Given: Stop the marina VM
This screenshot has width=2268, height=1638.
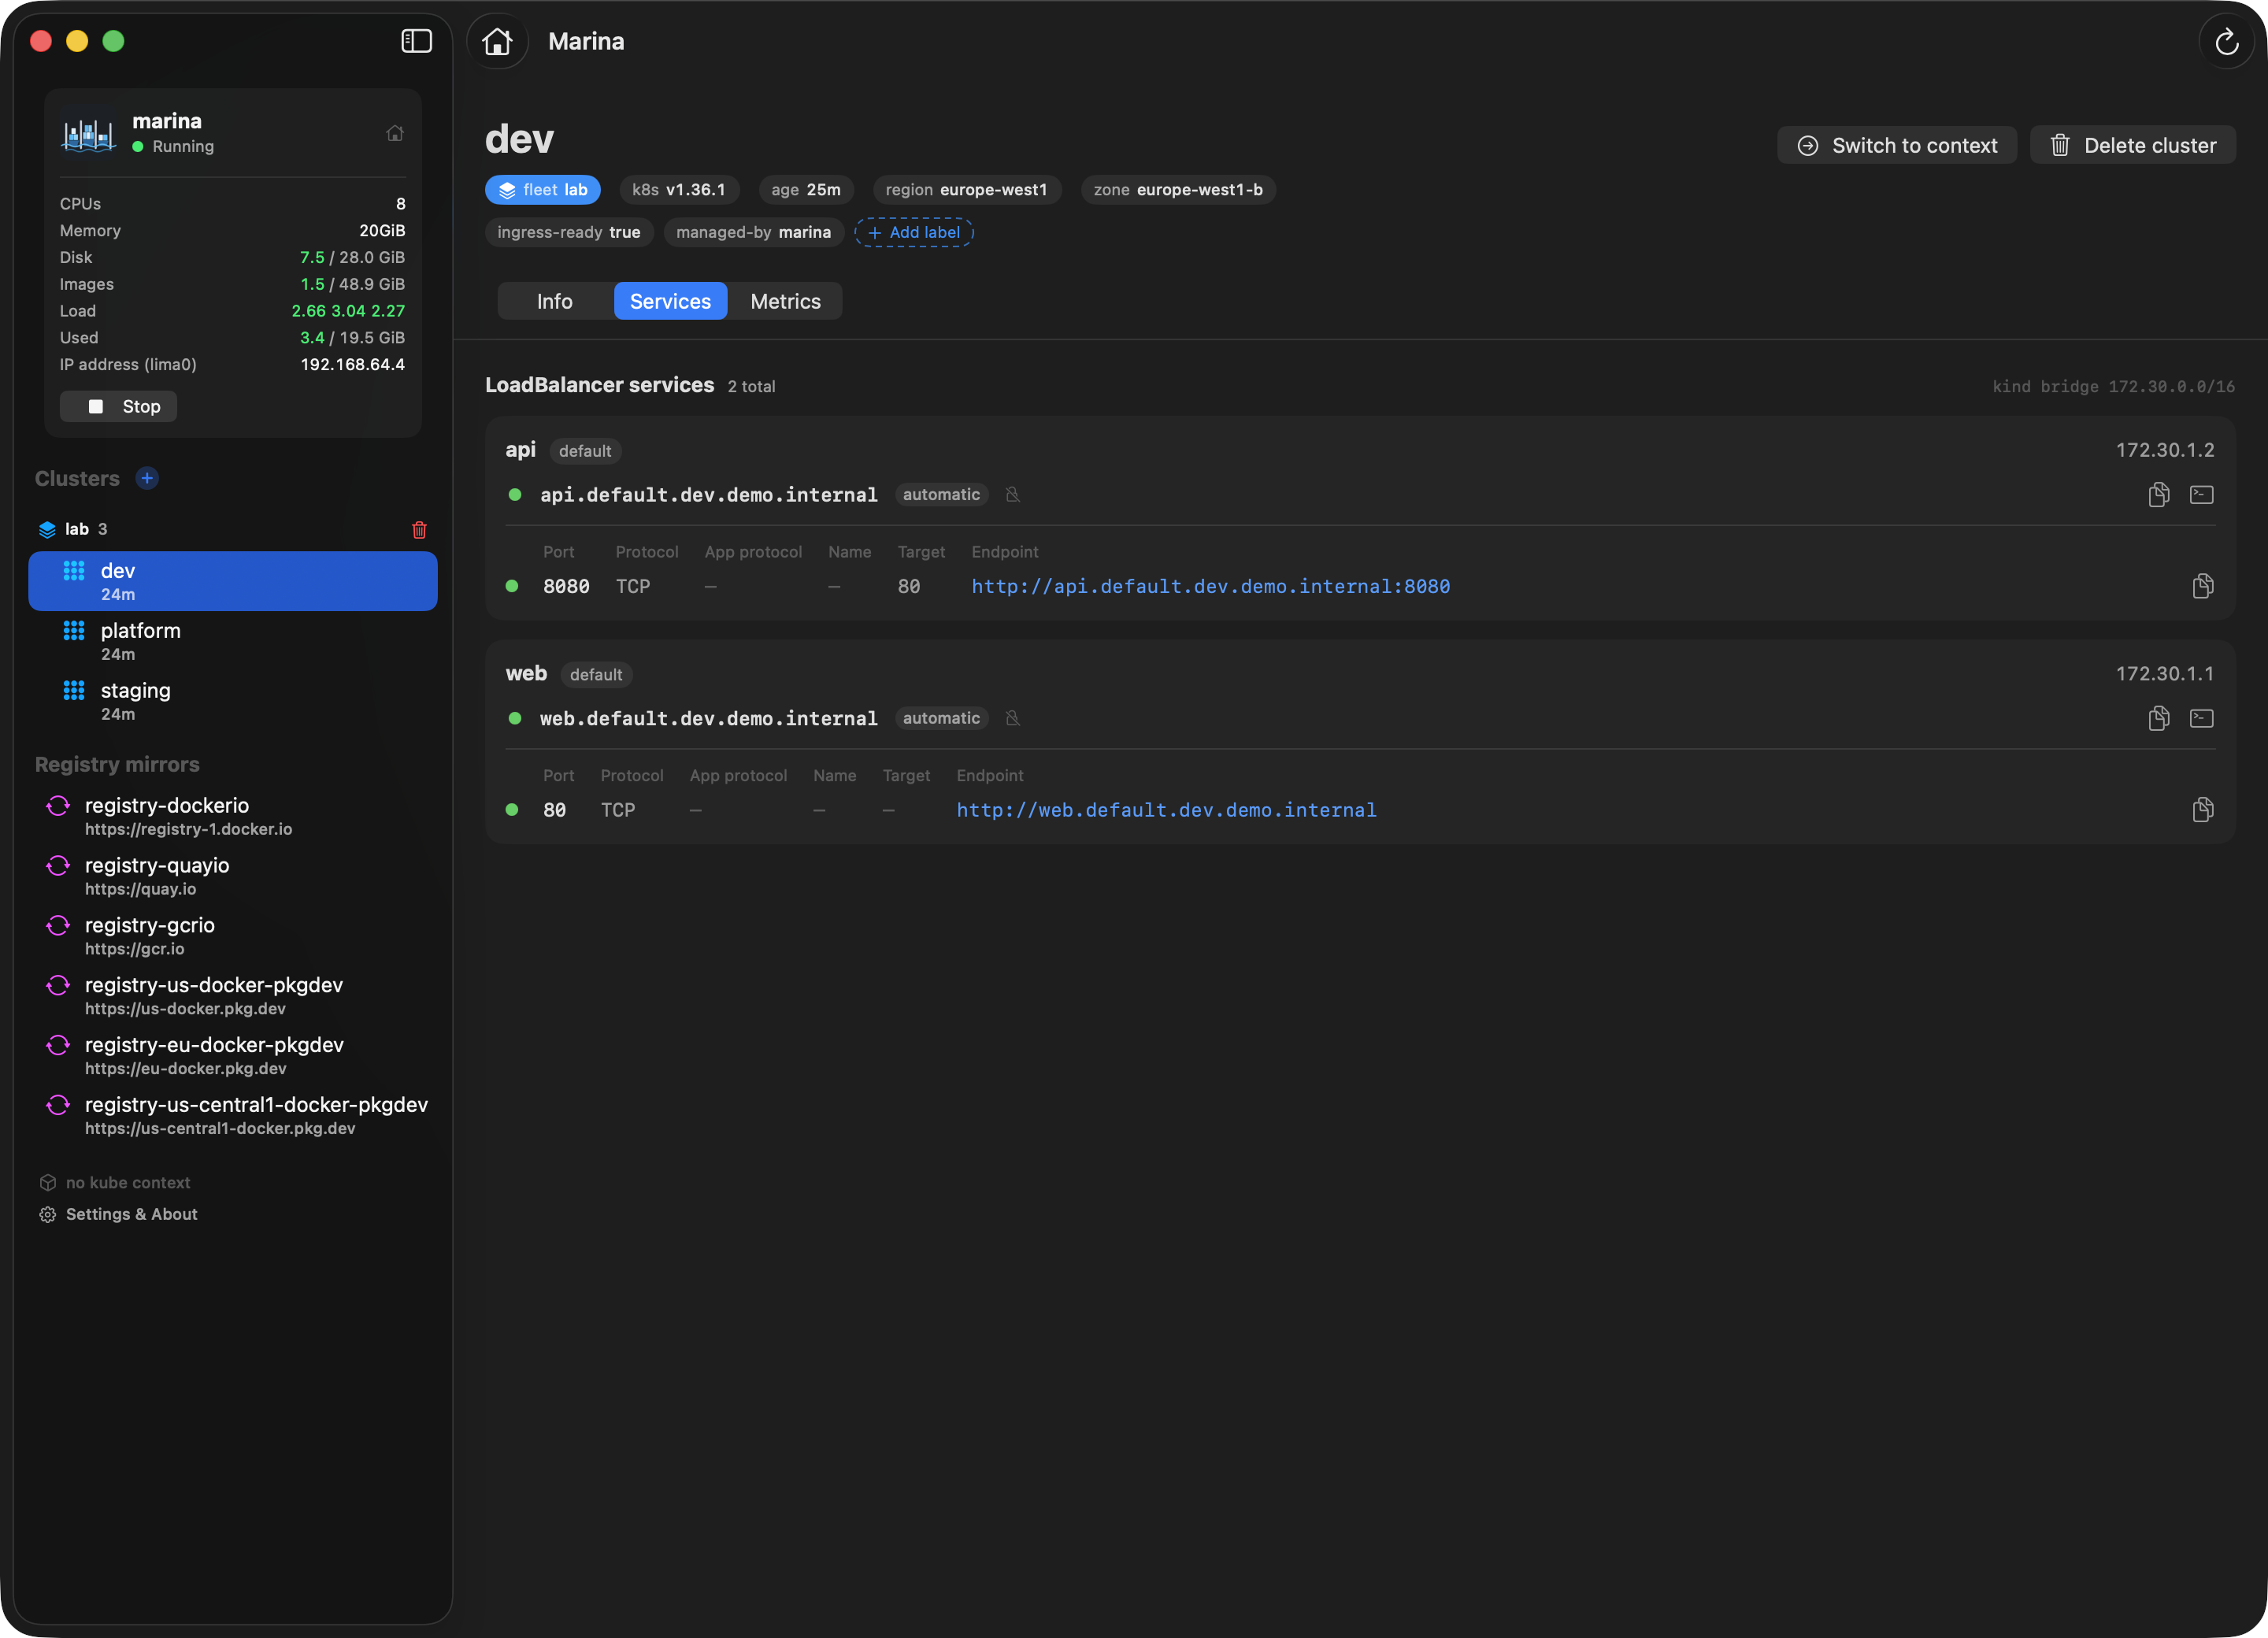Looking at the screenshot, I should (x=118, y=406).
